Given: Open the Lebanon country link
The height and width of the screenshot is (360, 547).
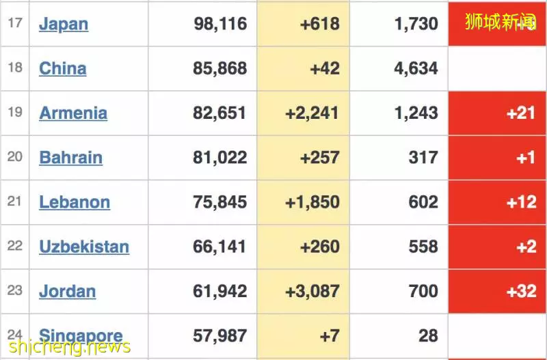Looking at the screenshot, I should [x=75, y=202].
